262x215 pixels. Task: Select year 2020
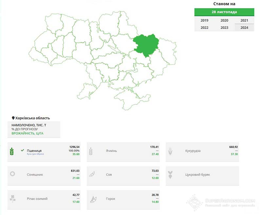click(x=224, y=20)
